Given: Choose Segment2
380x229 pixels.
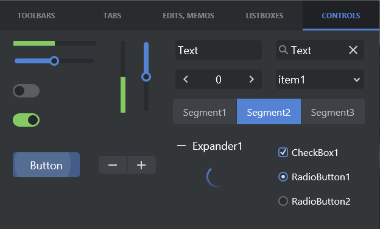Looking at the screenshot, I should [269, 111].
